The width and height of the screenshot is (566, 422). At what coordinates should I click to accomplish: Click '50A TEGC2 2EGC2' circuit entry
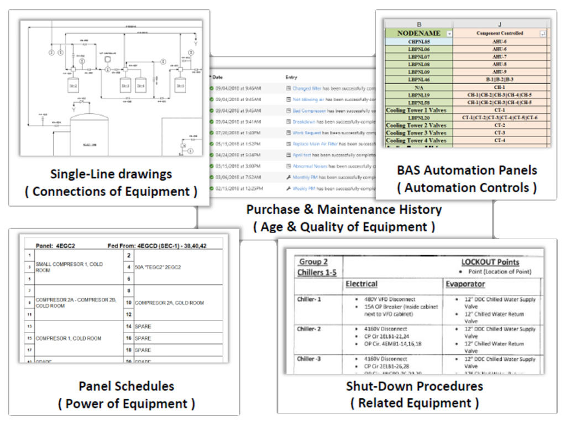pyautogui.click(x=158, y=267)
